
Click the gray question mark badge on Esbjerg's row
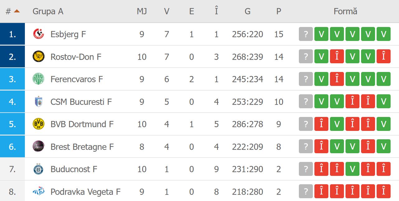point(305,34)
